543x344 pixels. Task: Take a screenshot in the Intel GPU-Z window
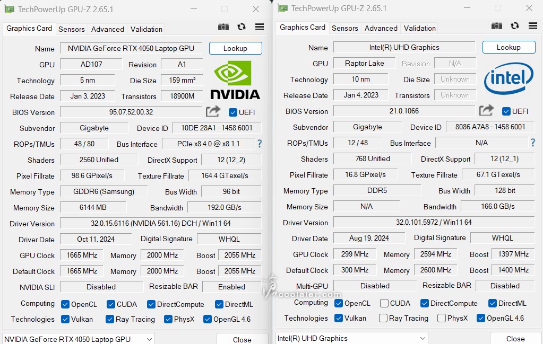497,26
